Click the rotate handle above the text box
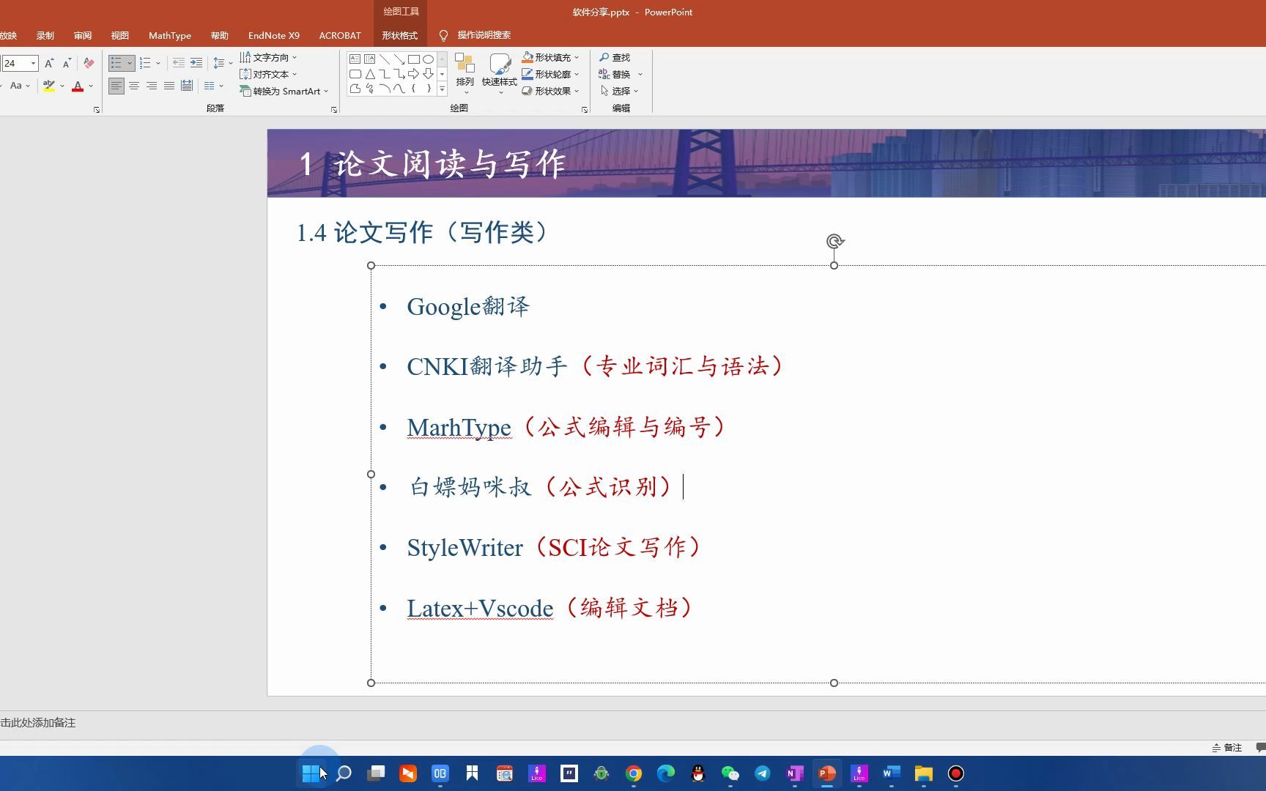1266x791 pixels. [834, 241]
